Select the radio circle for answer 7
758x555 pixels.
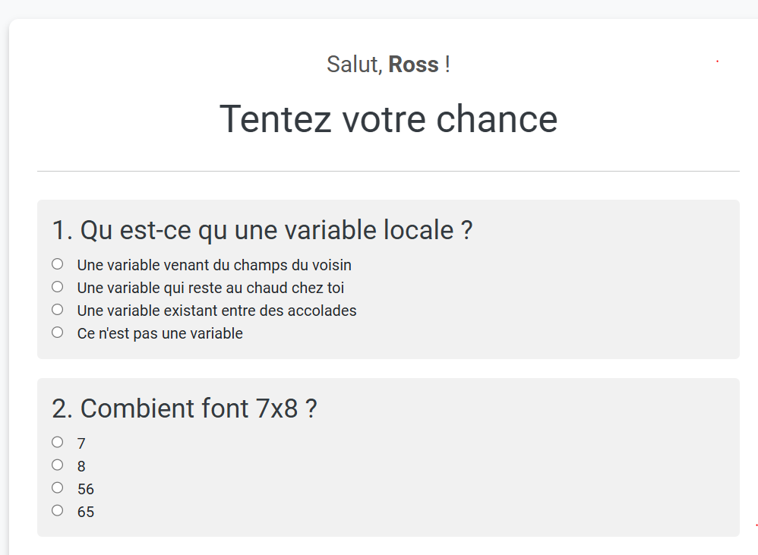(57, 442)
